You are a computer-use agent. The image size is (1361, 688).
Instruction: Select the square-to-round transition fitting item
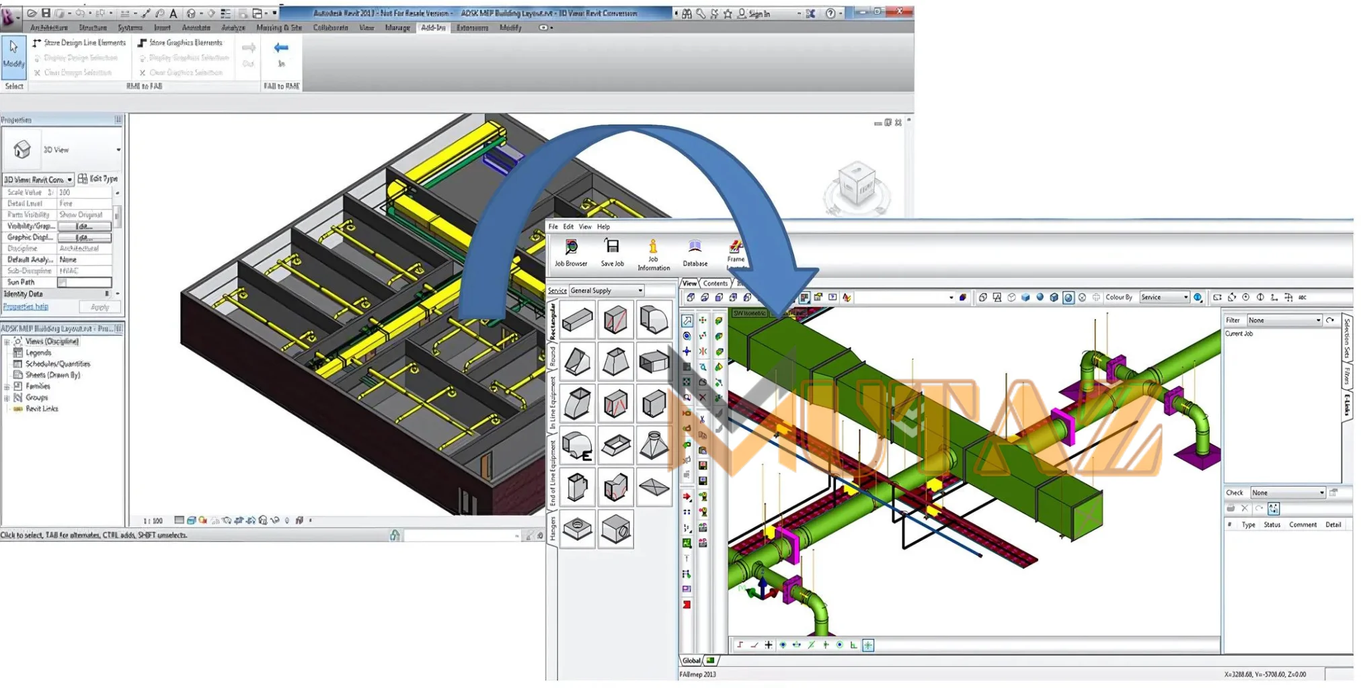(654, 445)
